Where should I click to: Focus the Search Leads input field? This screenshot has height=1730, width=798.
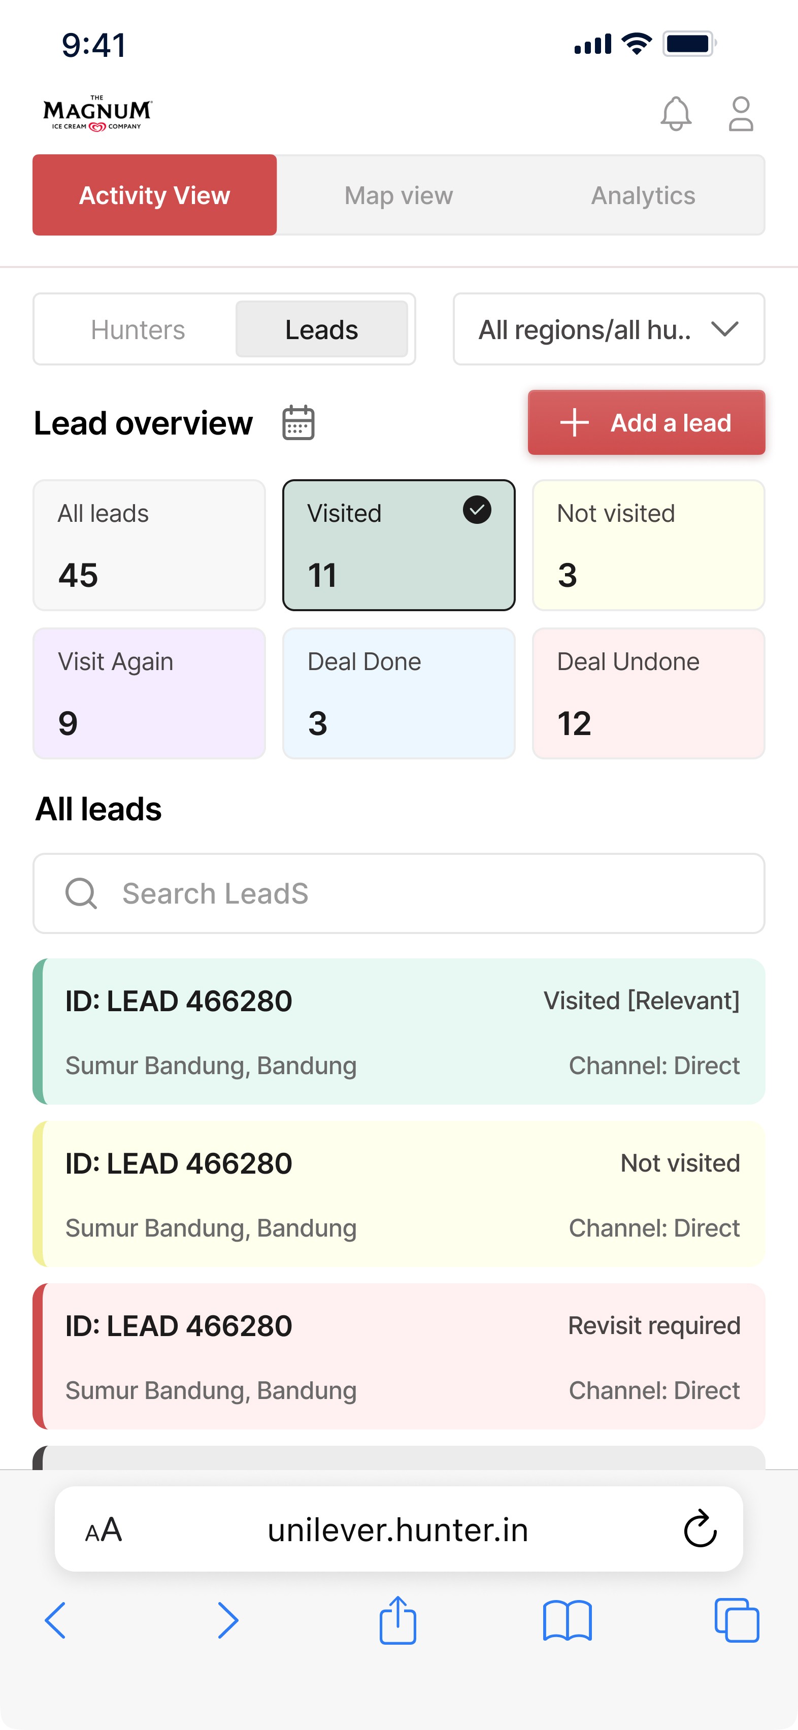point(398,893)
